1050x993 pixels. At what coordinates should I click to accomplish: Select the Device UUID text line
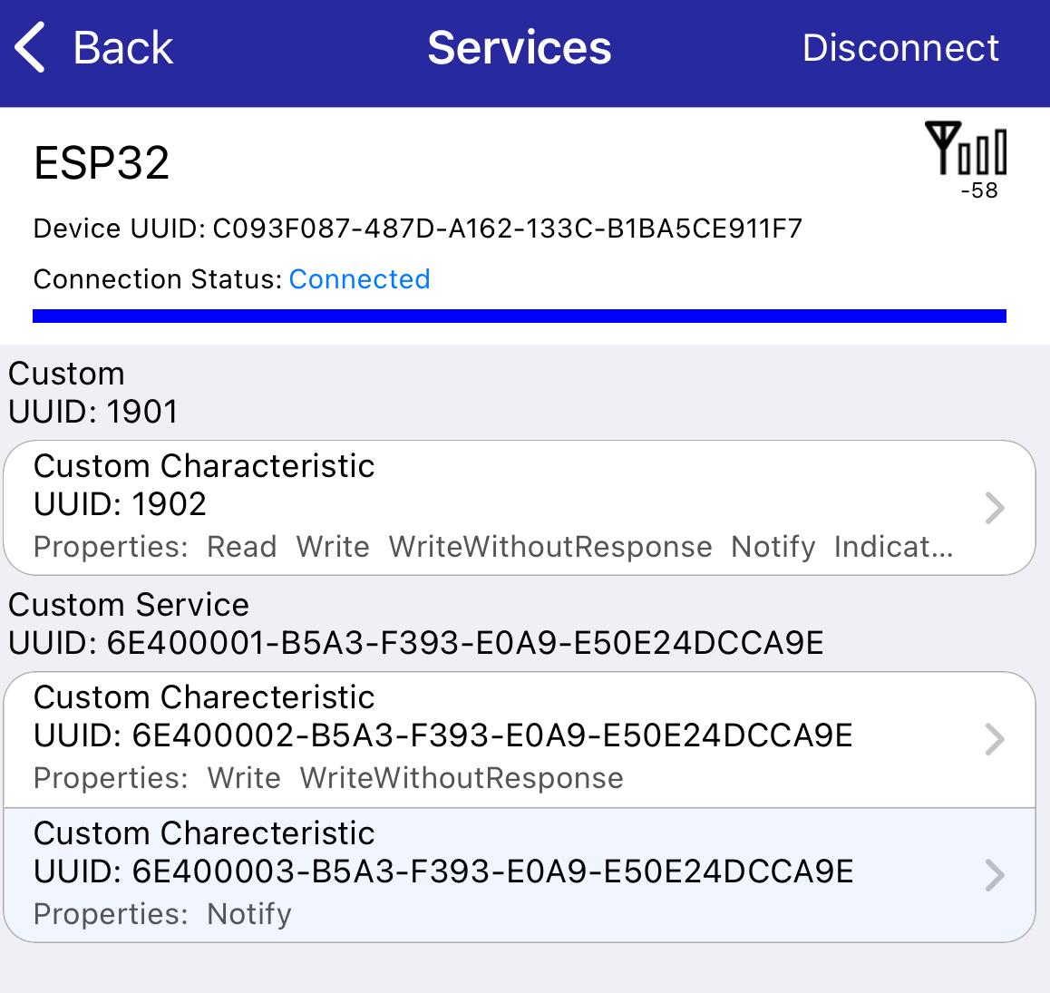click(x=418, y=229)
